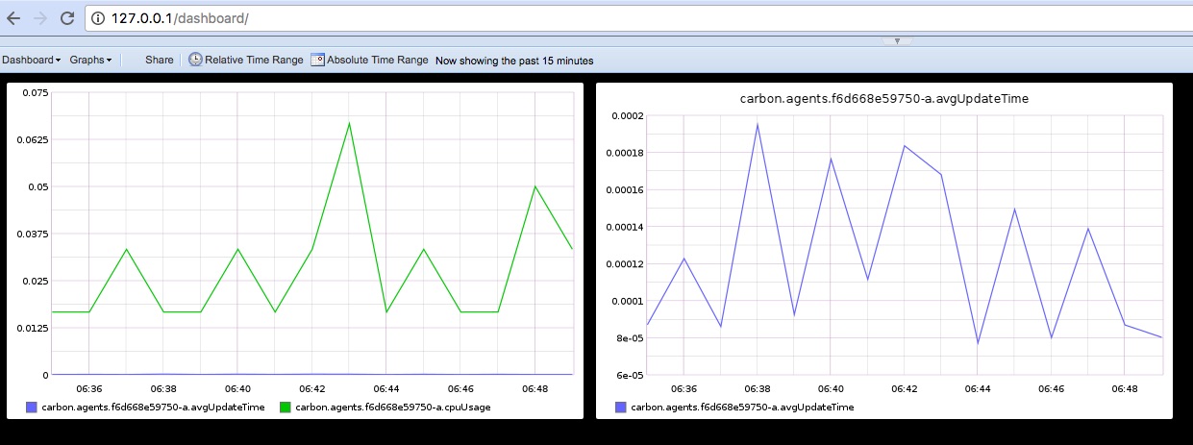
Task: Click the left combined graph panel
Action: coord(295,251)
